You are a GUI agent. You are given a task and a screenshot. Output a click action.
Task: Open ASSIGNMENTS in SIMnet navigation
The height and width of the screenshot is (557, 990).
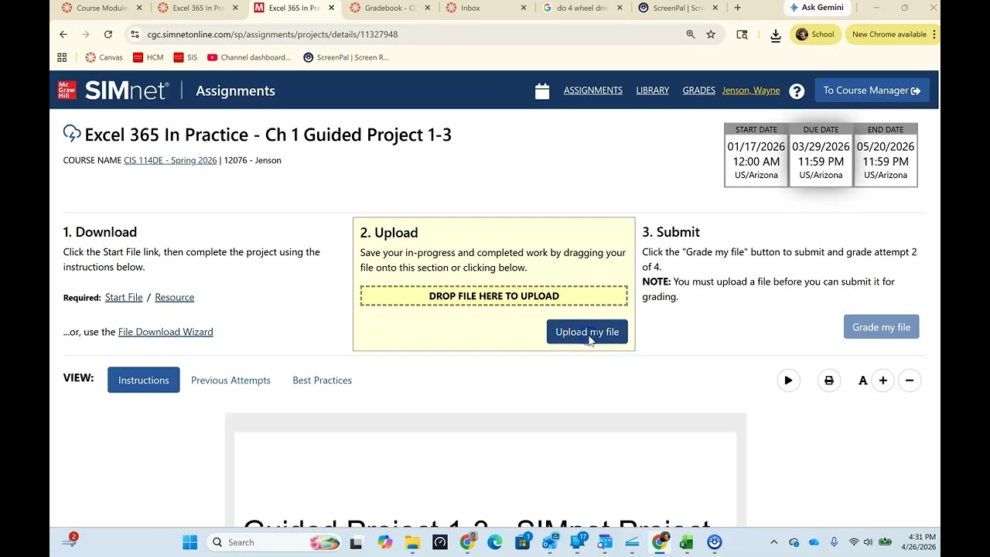pos(593,91)
